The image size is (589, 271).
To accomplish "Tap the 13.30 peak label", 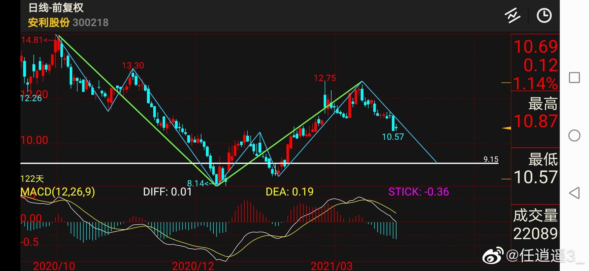I will 133,65.
